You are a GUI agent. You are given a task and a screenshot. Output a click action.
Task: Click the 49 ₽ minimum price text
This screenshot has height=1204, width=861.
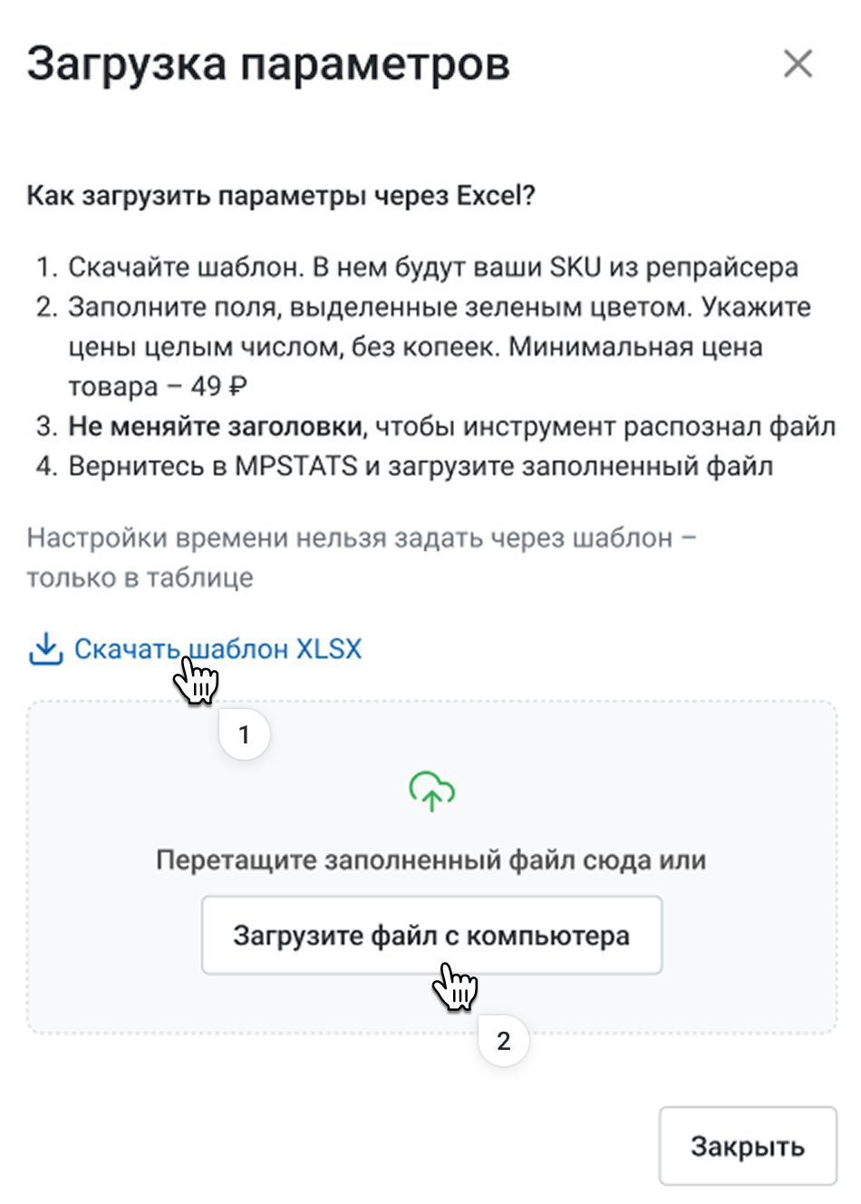(x=218, y=386)
